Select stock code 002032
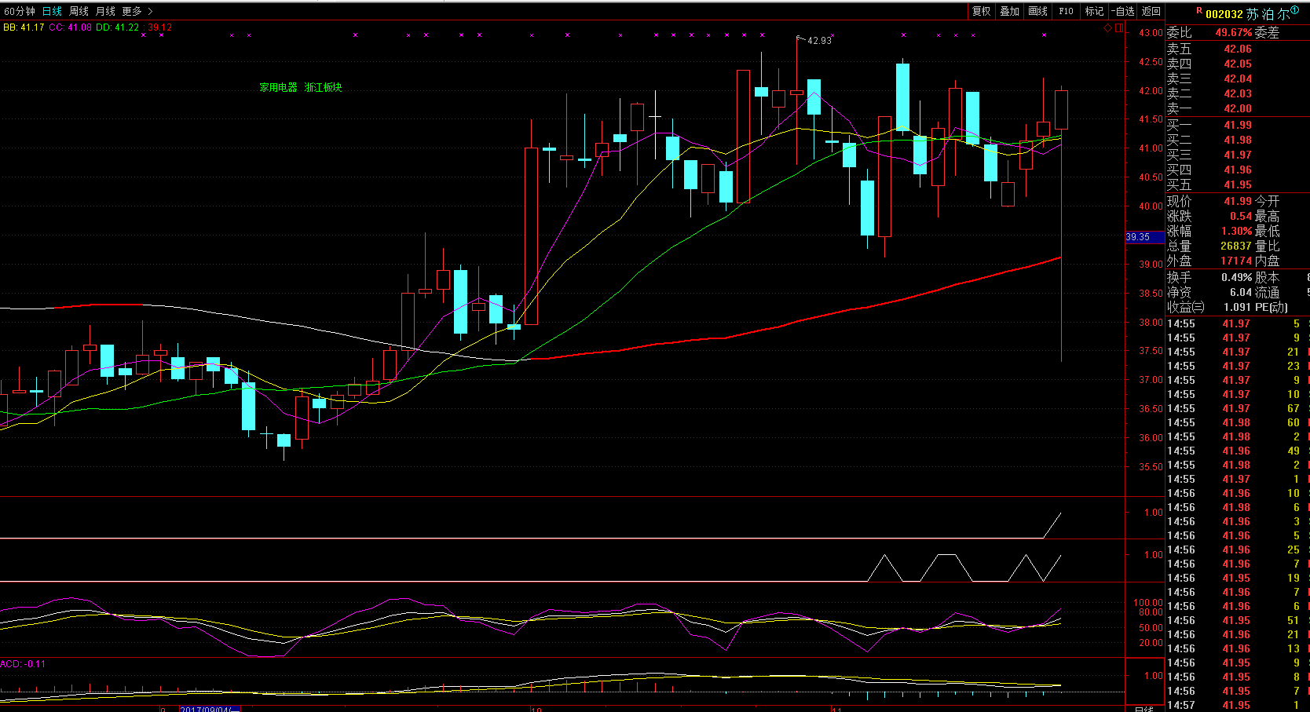Viewport: 1310px width, 712px height. click(1224, 14)
